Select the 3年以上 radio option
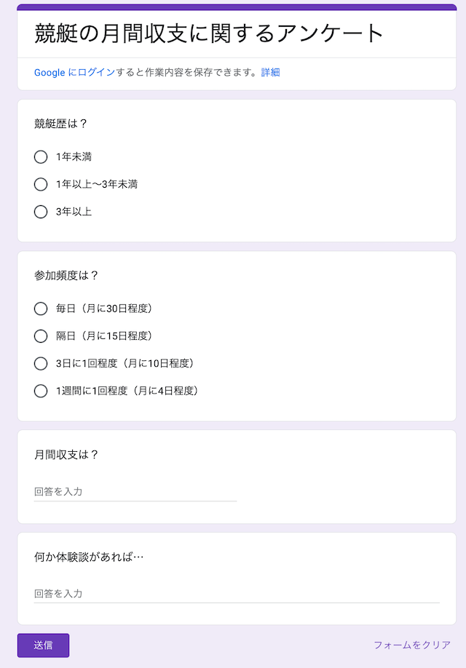This screenshot has height=668, width=466. click(41, 212)
